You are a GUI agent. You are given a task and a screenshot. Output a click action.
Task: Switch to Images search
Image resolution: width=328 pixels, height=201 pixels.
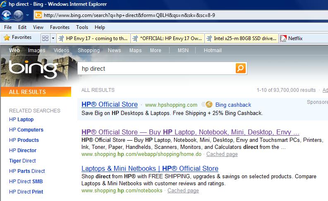click(37, 50)
